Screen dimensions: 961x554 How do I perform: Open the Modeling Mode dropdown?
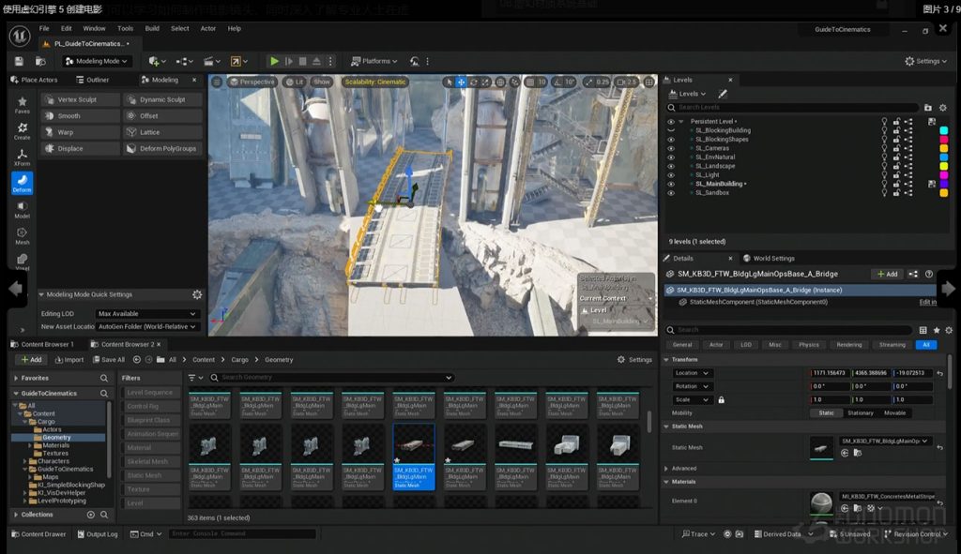point(97,61)
